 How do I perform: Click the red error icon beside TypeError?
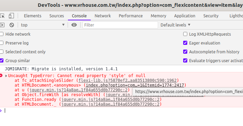1,75
